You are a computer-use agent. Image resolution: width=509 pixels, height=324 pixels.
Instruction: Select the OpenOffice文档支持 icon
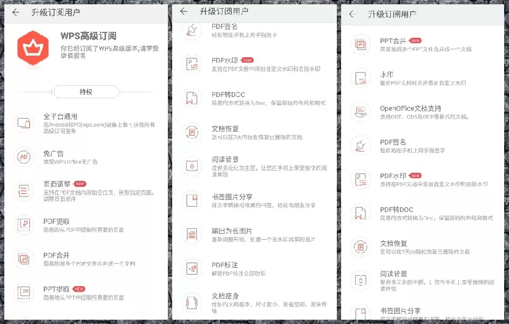point(361,112)
